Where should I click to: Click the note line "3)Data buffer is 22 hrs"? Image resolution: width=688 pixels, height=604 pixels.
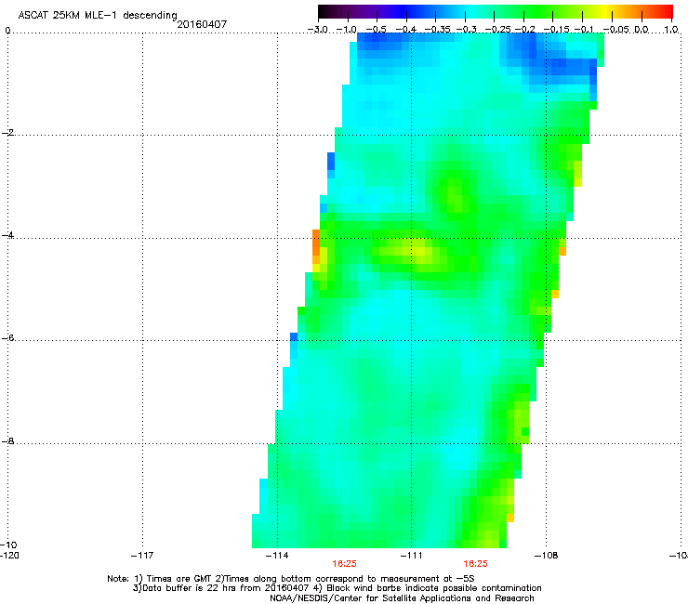point(337,588)
